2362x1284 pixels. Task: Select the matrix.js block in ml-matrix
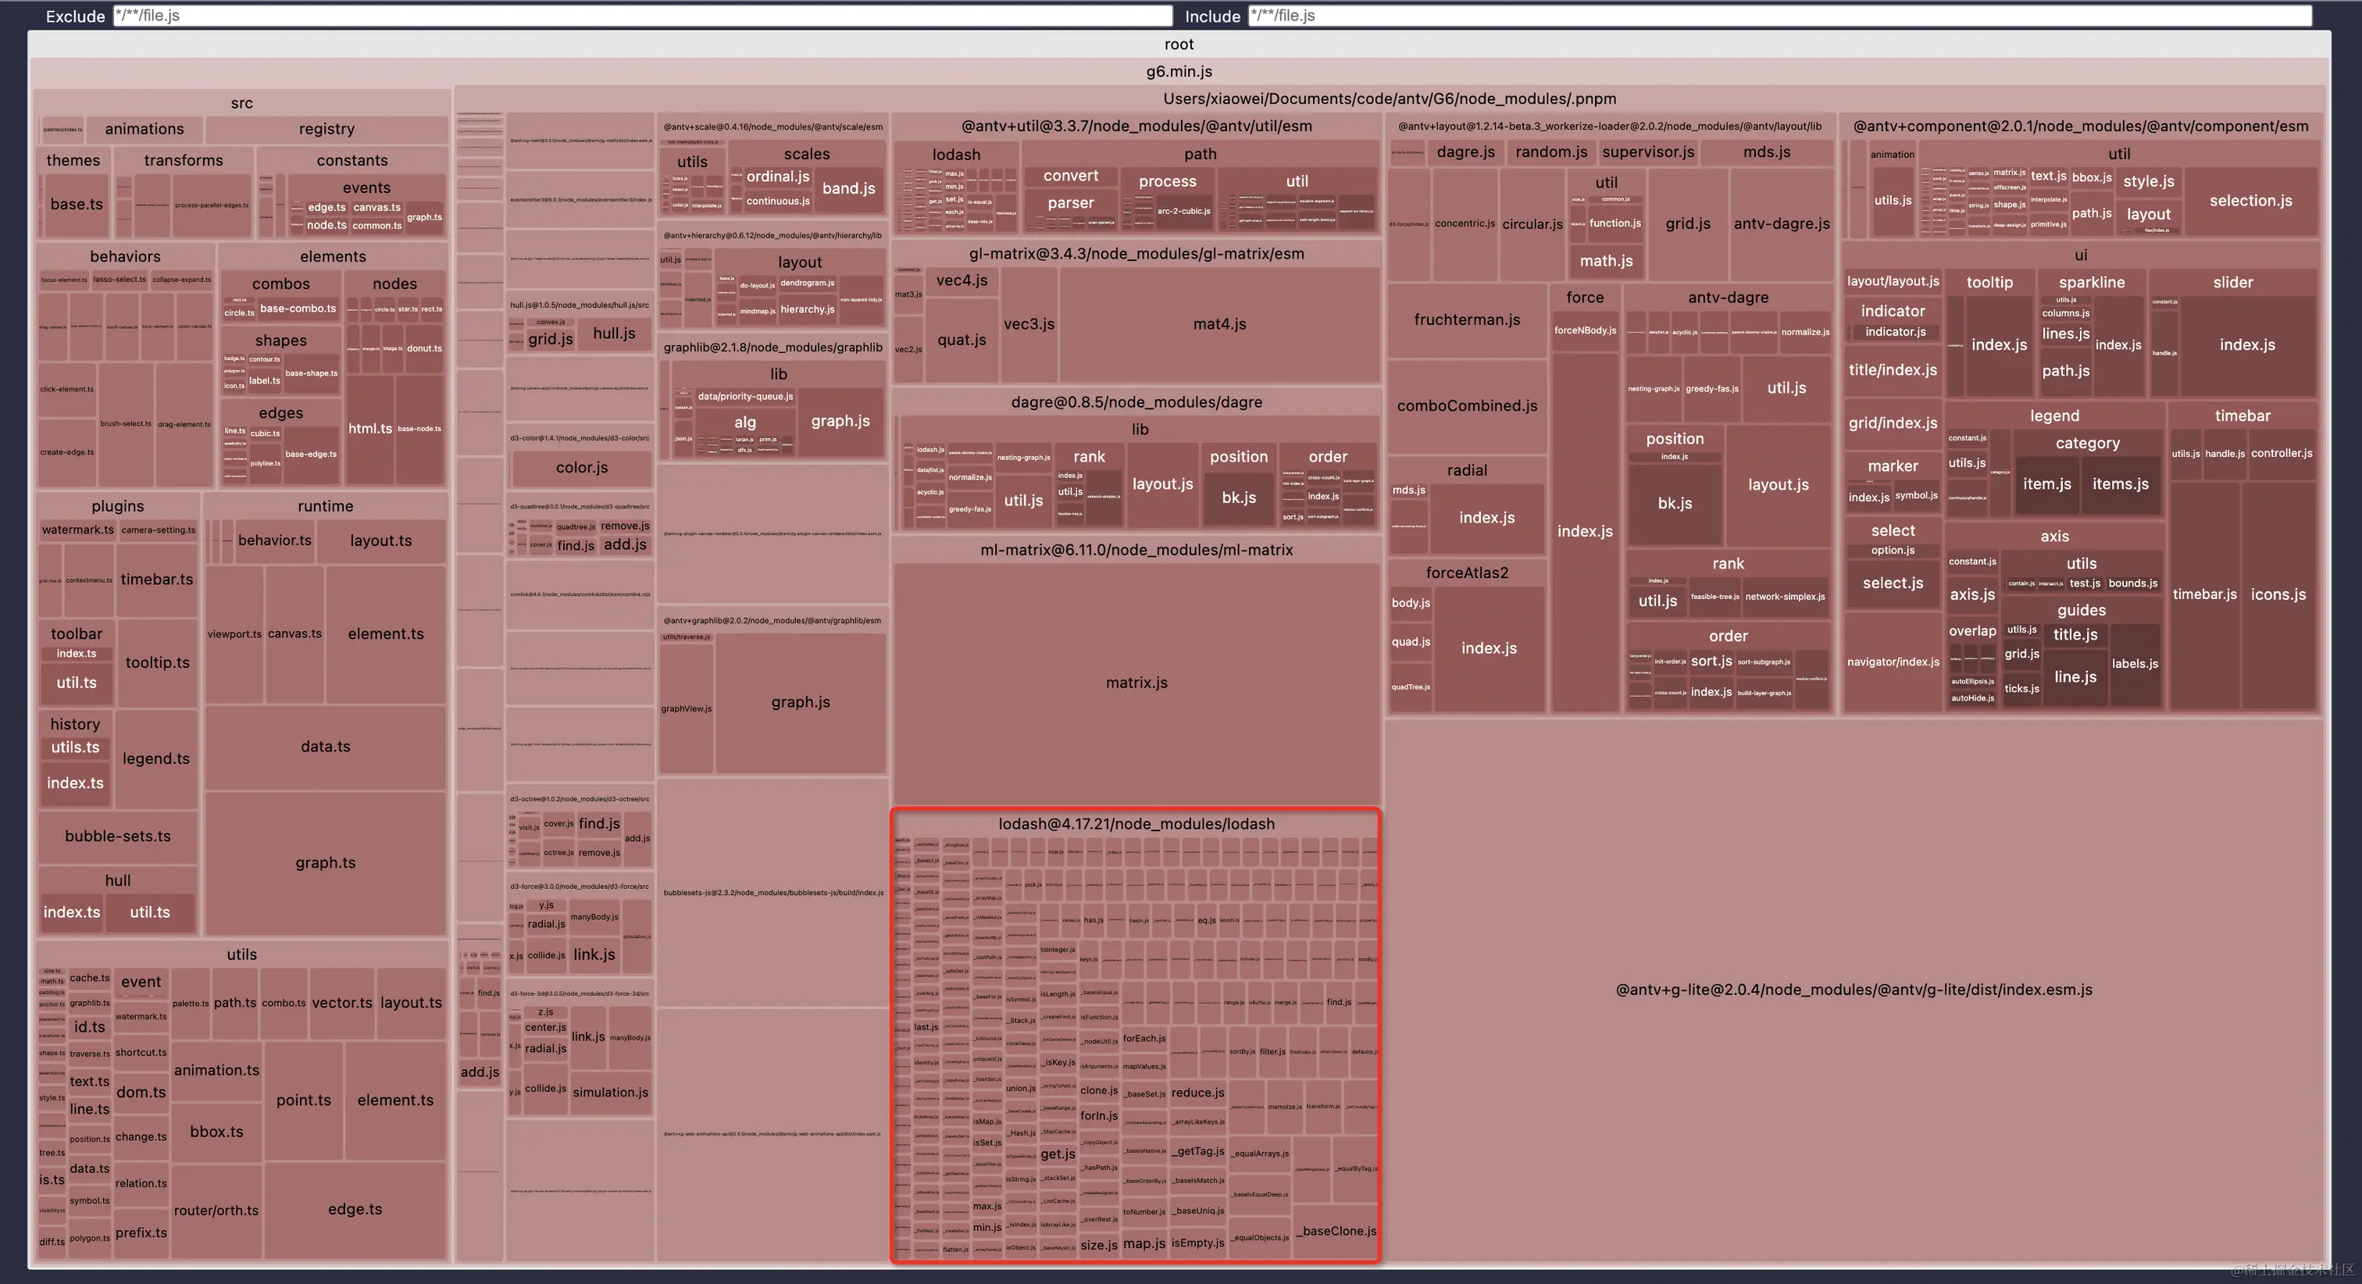pos(1136,683)
